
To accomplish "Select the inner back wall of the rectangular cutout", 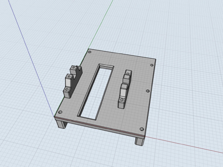I will pyautogui.click(x=106, y=67).
